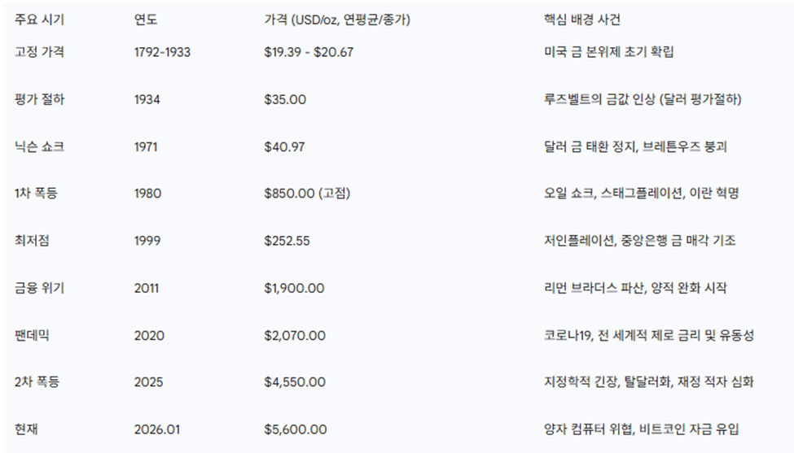Click the '핵심 배경 사건' column header
Image resolution: width=794 pixels, height=453 pixels.
click(x=582, y=20)
